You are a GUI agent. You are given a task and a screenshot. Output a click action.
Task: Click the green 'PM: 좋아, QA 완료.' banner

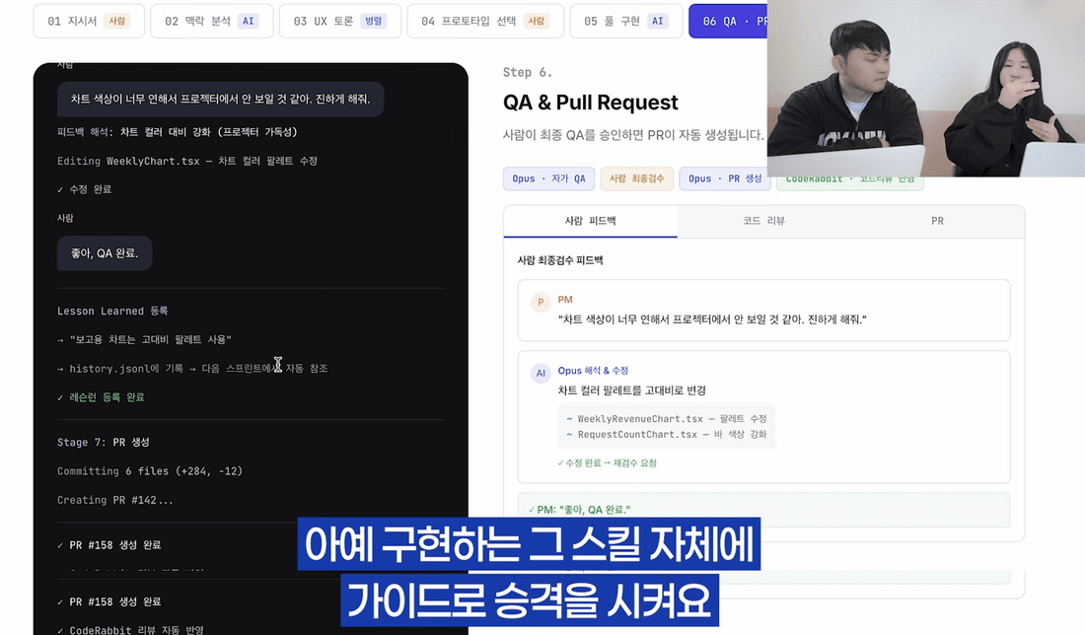(x=763, y=509)
